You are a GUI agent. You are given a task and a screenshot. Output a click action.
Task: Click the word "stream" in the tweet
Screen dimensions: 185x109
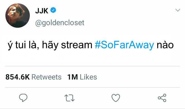click(x=77, y=45)
